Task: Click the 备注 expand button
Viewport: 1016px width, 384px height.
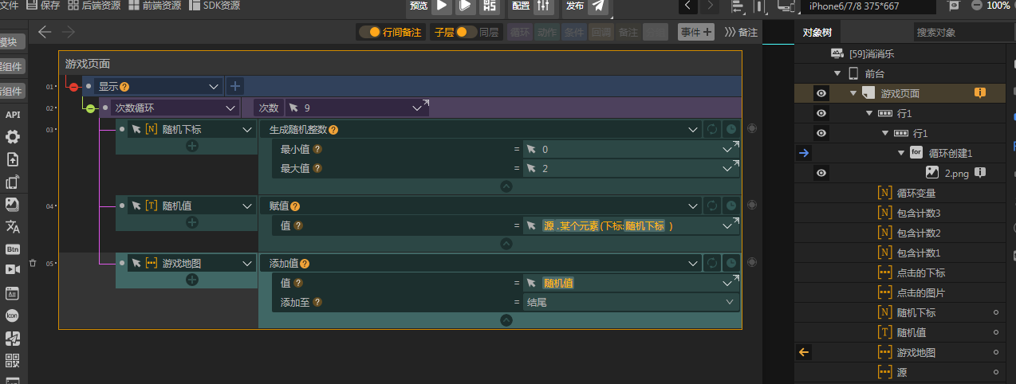Action: (x=741, y=33)
